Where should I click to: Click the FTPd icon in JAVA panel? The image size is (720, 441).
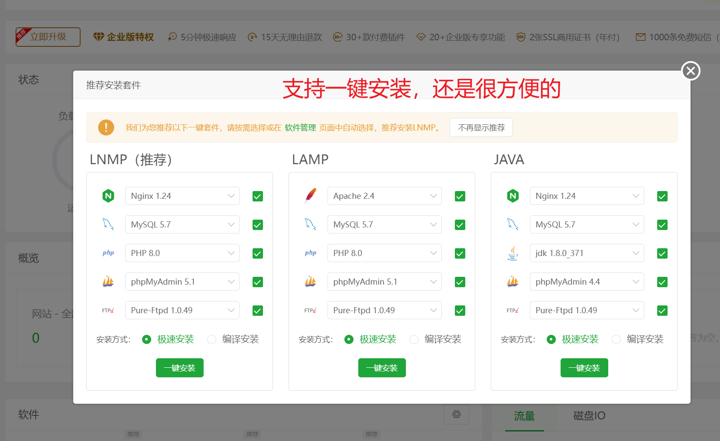[513, 310]
